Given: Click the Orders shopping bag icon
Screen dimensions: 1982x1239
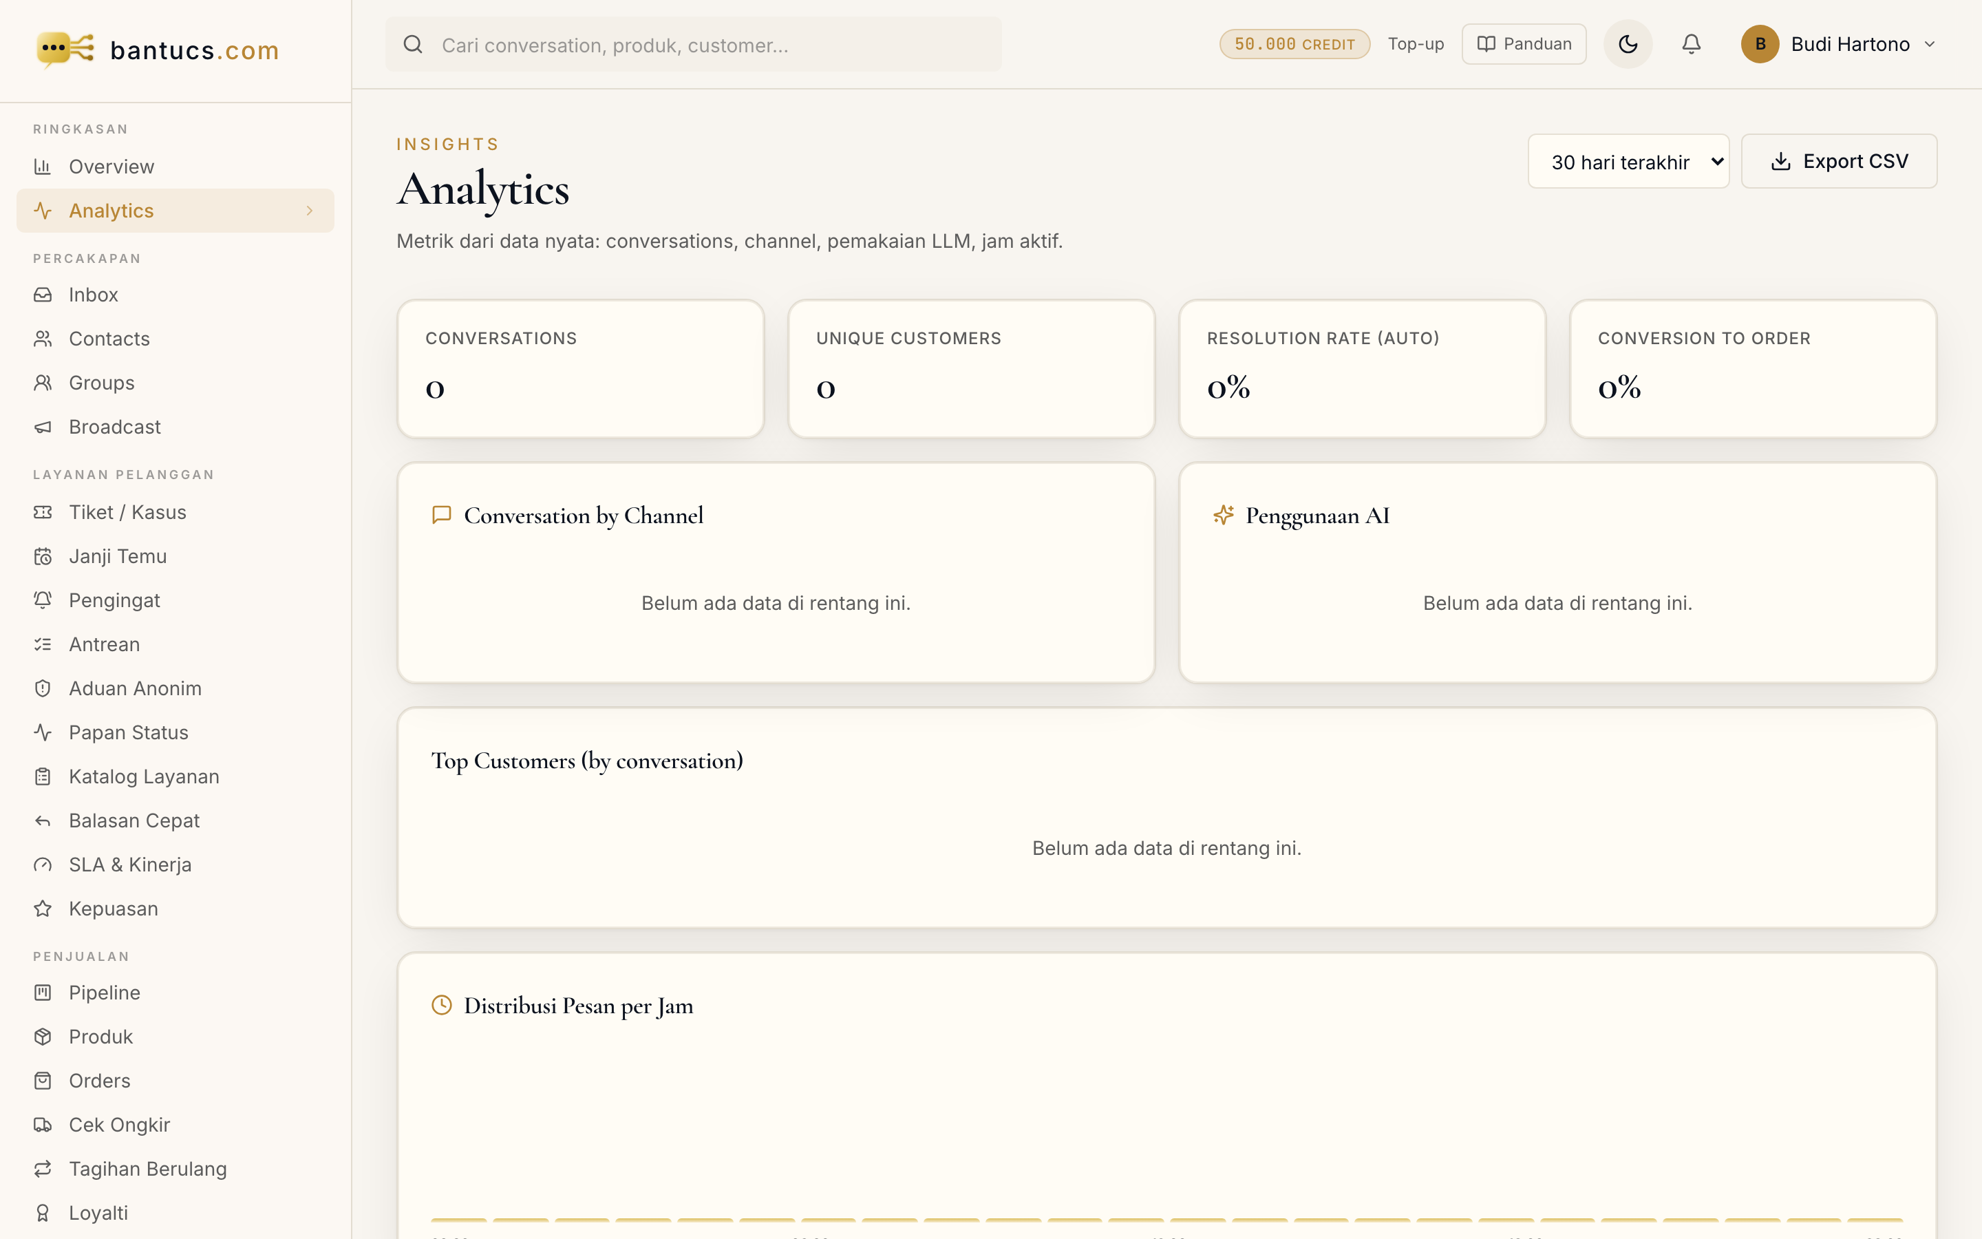Looking at the screenshot, I should [43, 1081].
